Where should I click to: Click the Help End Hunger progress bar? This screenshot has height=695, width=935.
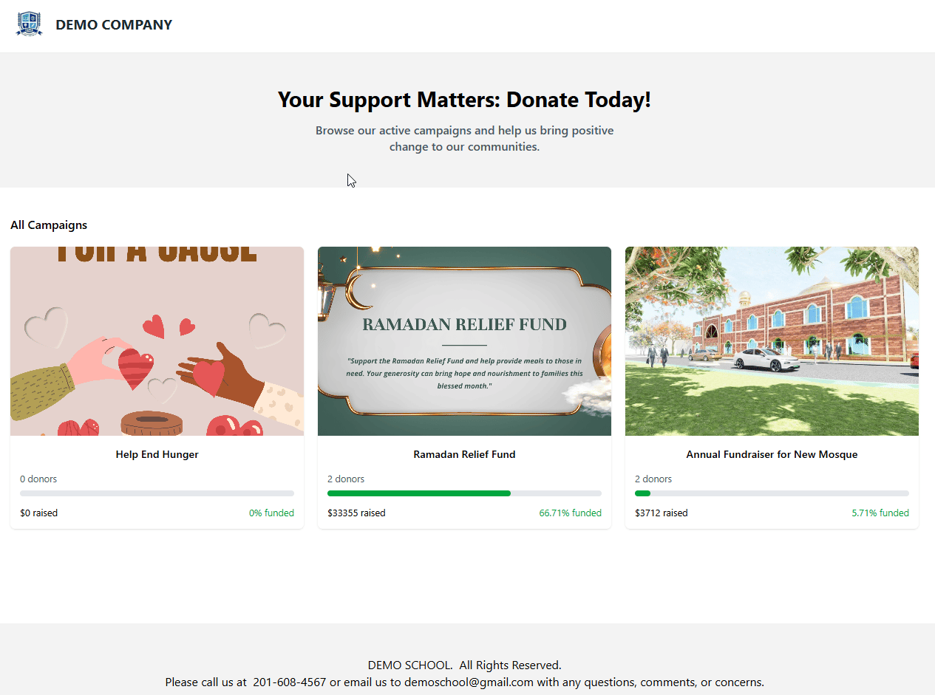[157, 493]
